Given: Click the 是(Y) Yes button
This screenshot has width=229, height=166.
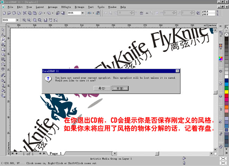Looking at the screenshot, I should 102,88.
